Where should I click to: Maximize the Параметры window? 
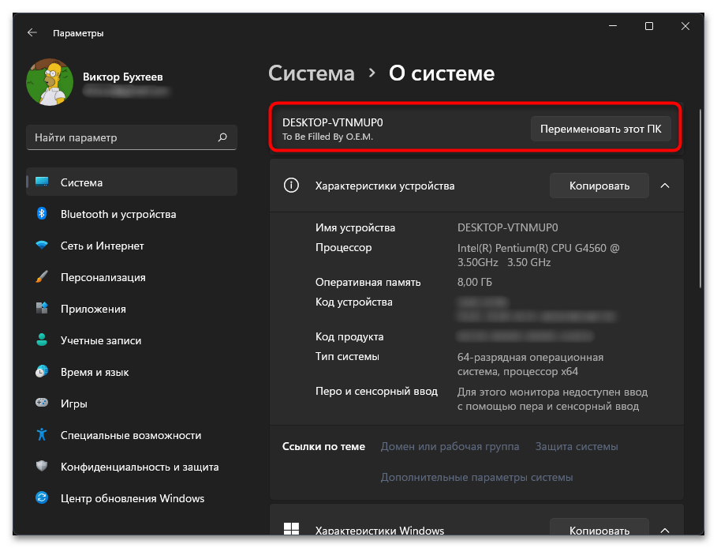point(649,26)
